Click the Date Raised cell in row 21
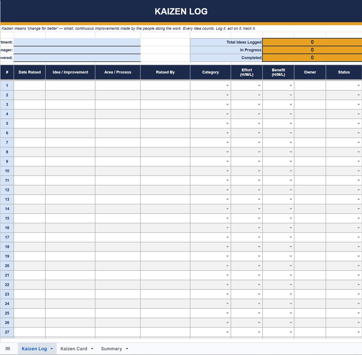The width and height of the screenshot is (362, 355). (30, 275)
